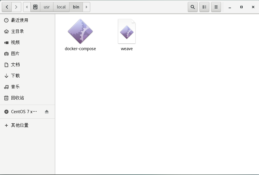Open the local path segment
The height and width of the screenshot is (175, 259).
click(x=61, y=7)
